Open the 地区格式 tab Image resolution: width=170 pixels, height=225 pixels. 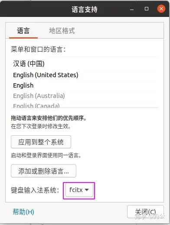62,31
